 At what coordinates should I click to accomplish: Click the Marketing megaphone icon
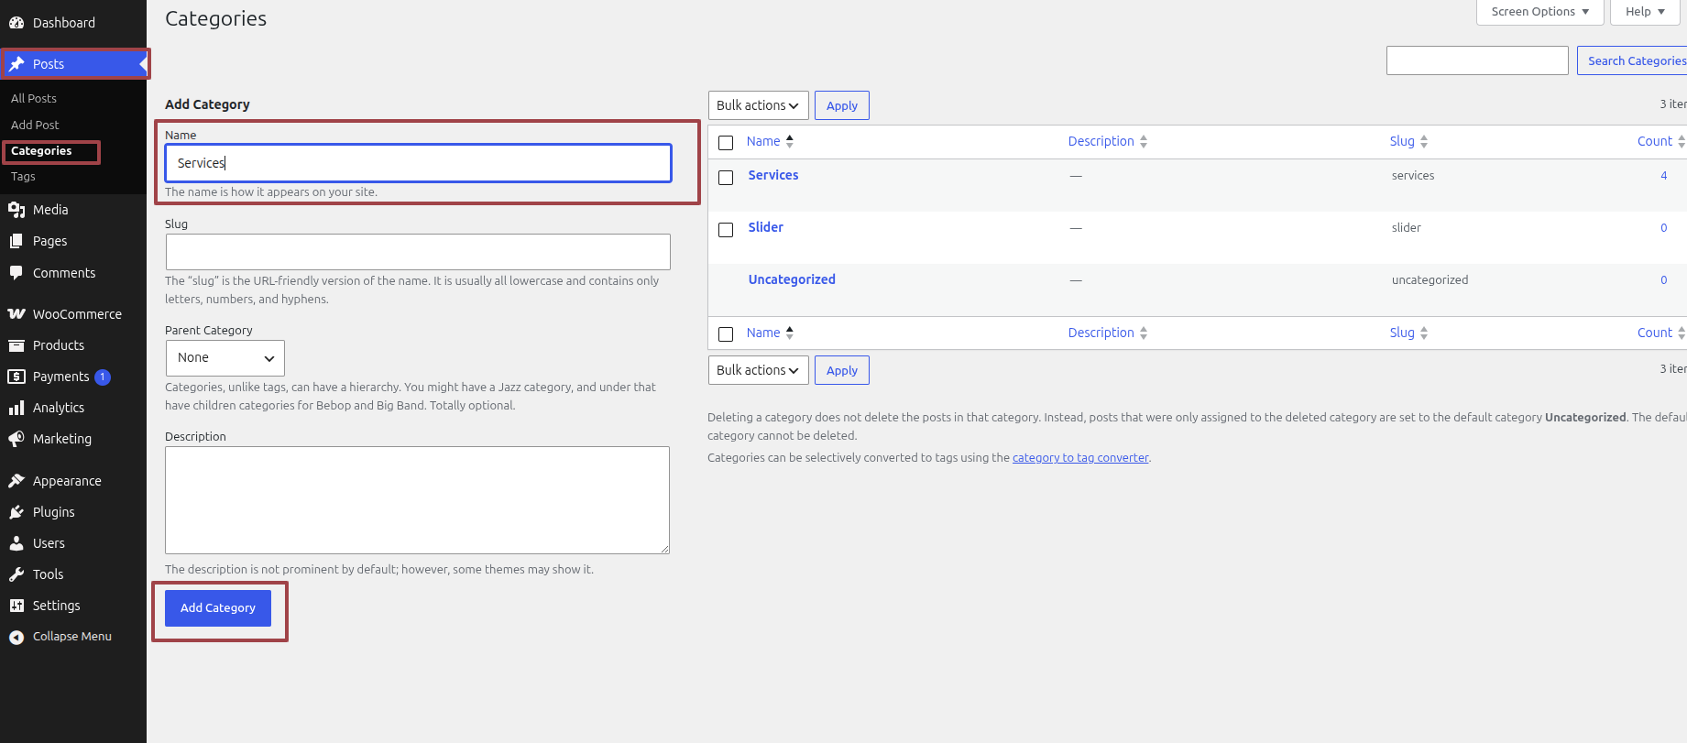coord(16,439)
